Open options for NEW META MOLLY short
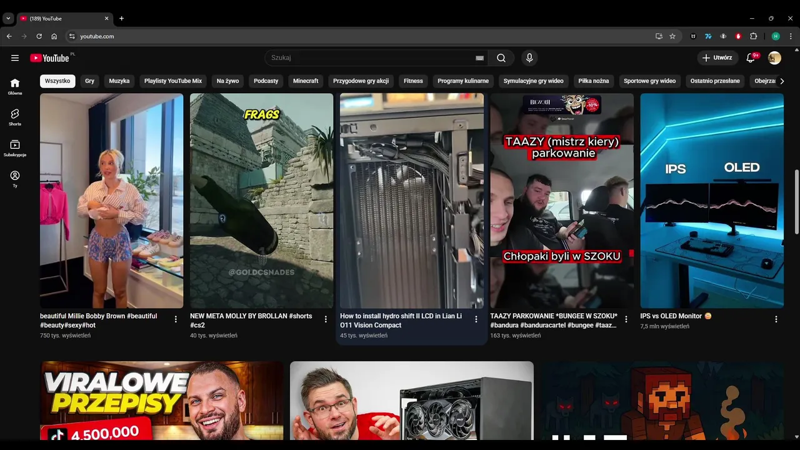Viewport: 800px width, 450px height. pos(326,319)
